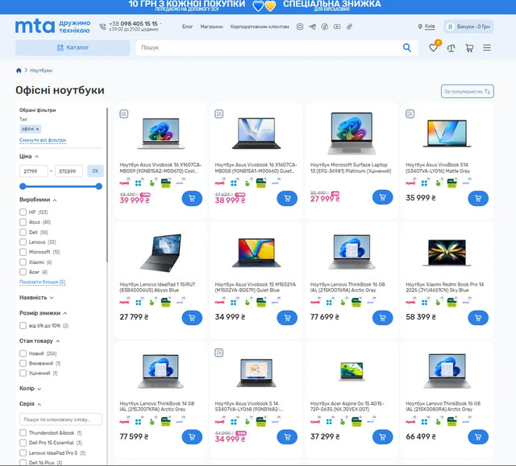
Task: Open Ноутбук Lenovo IdeaPad 1 15IRU7 title link
Action: pyautogui.click(x=157, y=287)
